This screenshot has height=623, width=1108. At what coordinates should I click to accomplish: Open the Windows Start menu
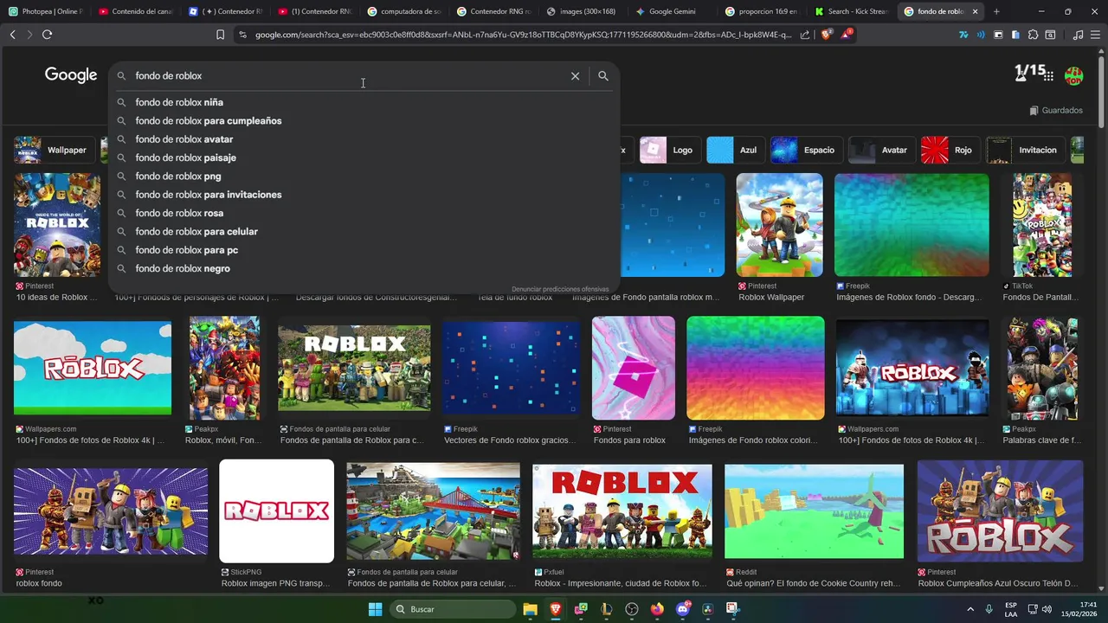[375, 609]
